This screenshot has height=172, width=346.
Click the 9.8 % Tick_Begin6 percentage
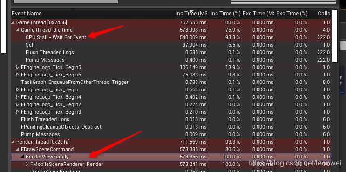point(234,75)
